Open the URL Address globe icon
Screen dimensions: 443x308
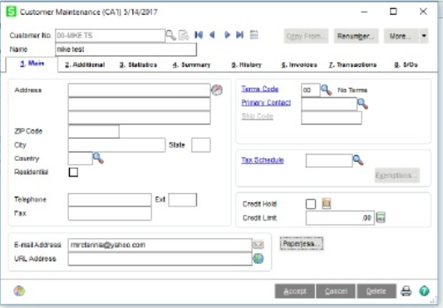pos(258,258)
